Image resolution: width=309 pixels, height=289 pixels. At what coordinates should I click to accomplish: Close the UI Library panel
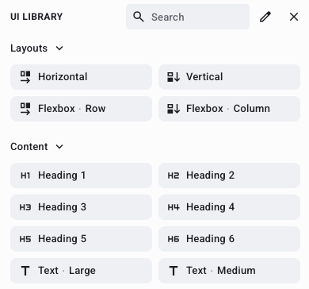click(294, 17)
